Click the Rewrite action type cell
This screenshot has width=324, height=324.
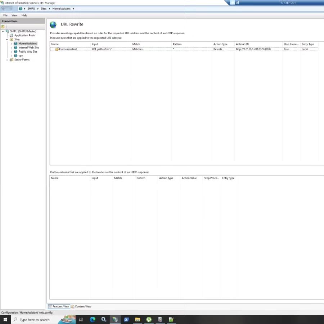tap(218, 49)
